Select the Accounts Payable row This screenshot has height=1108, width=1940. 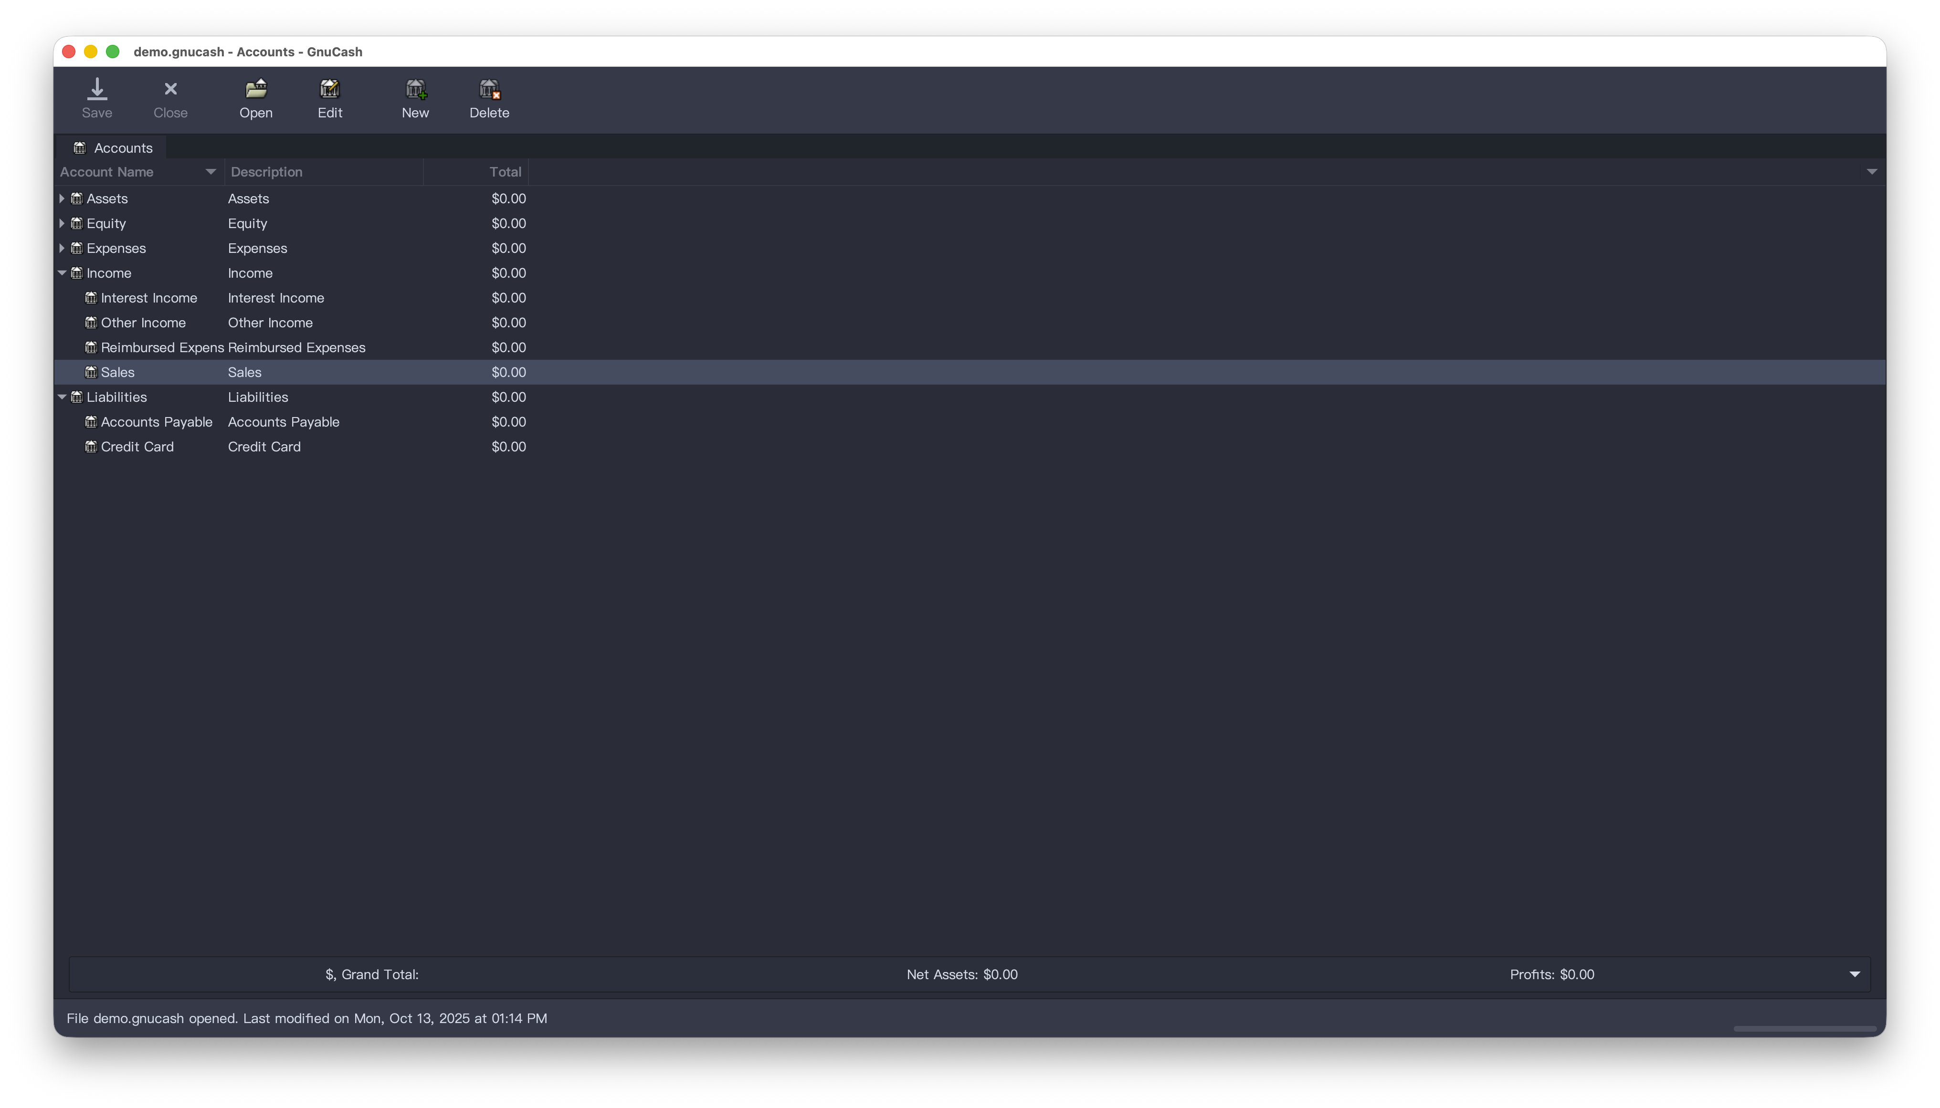[157, 422]
